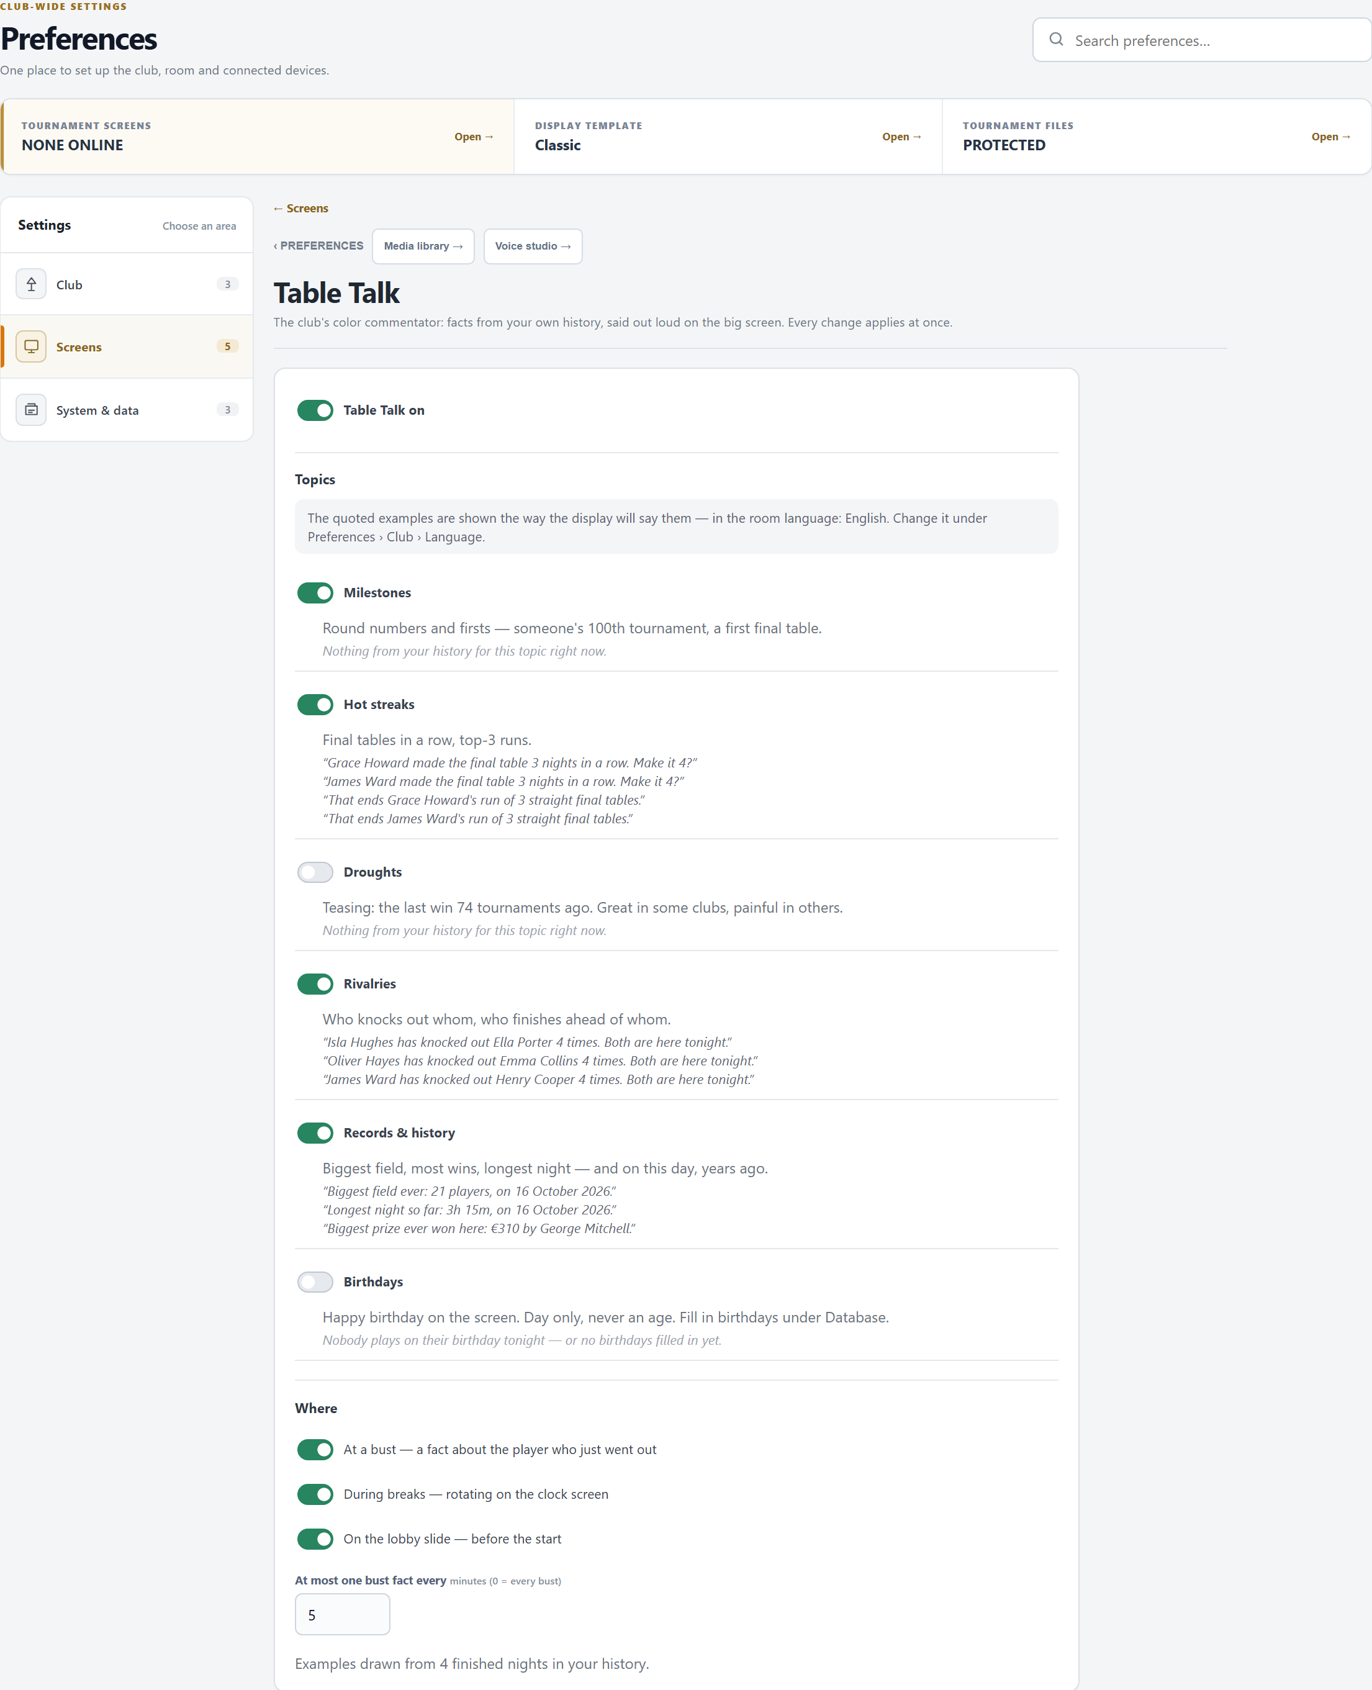The width and height of the screenshot is (1372, 1690).
Task: Click the search magnifier icon
Action: tap(1056, 40)
